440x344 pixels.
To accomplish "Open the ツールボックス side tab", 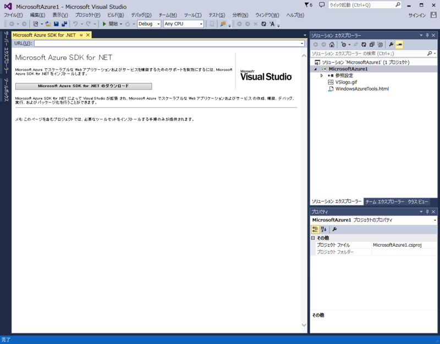I will 6,90.
